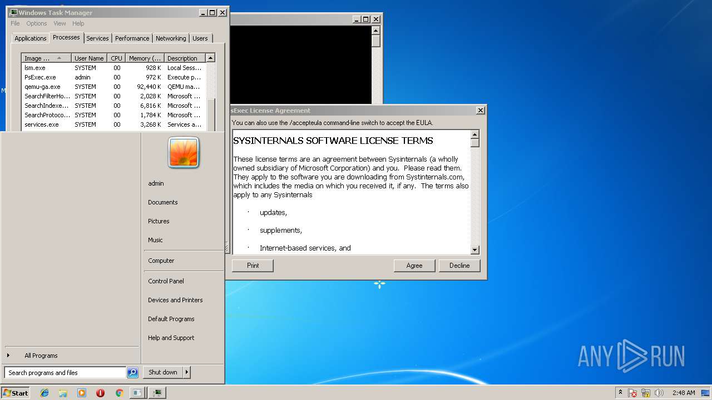Switch to the command window taskbar button
The width and height of the screenshot is (712, 400).
[137, 393]
